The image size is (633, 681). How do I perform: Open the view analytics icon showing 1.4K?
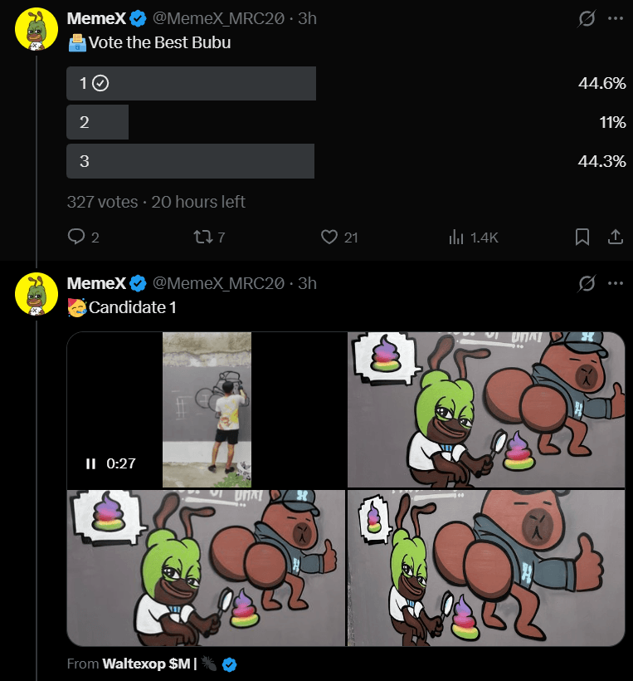[457, 237]
